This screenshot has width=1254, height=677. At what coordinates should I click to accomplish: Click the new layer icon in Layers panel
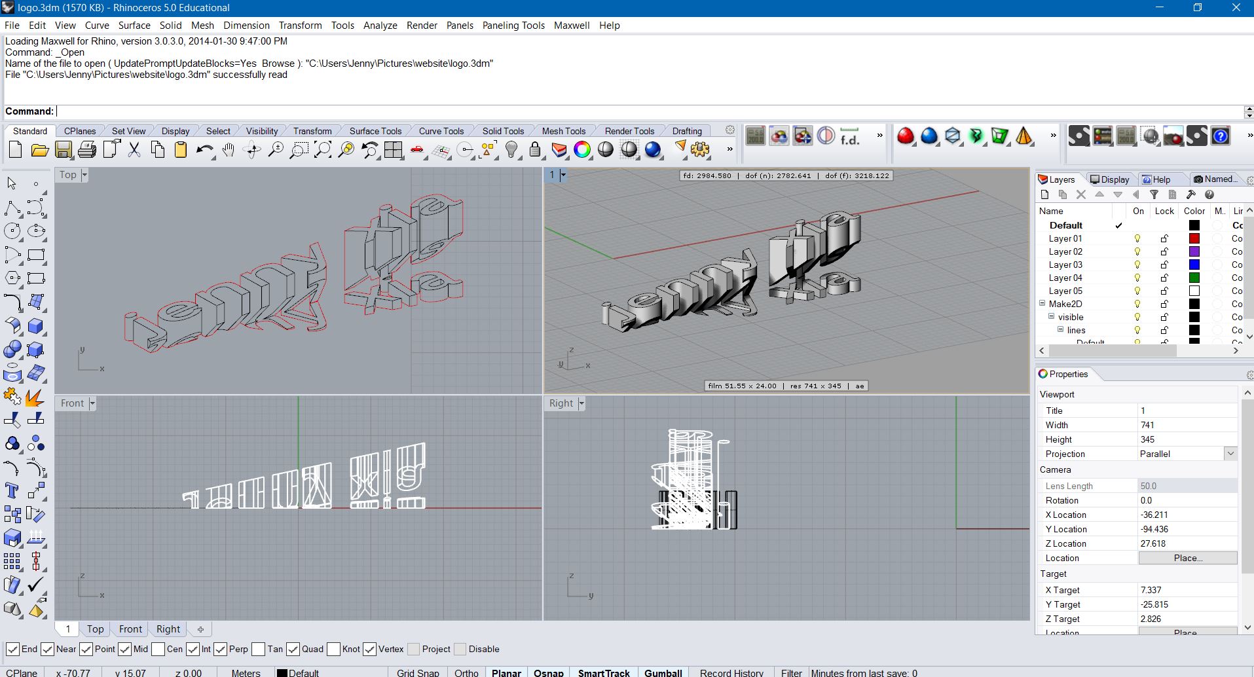(1044, 194)
